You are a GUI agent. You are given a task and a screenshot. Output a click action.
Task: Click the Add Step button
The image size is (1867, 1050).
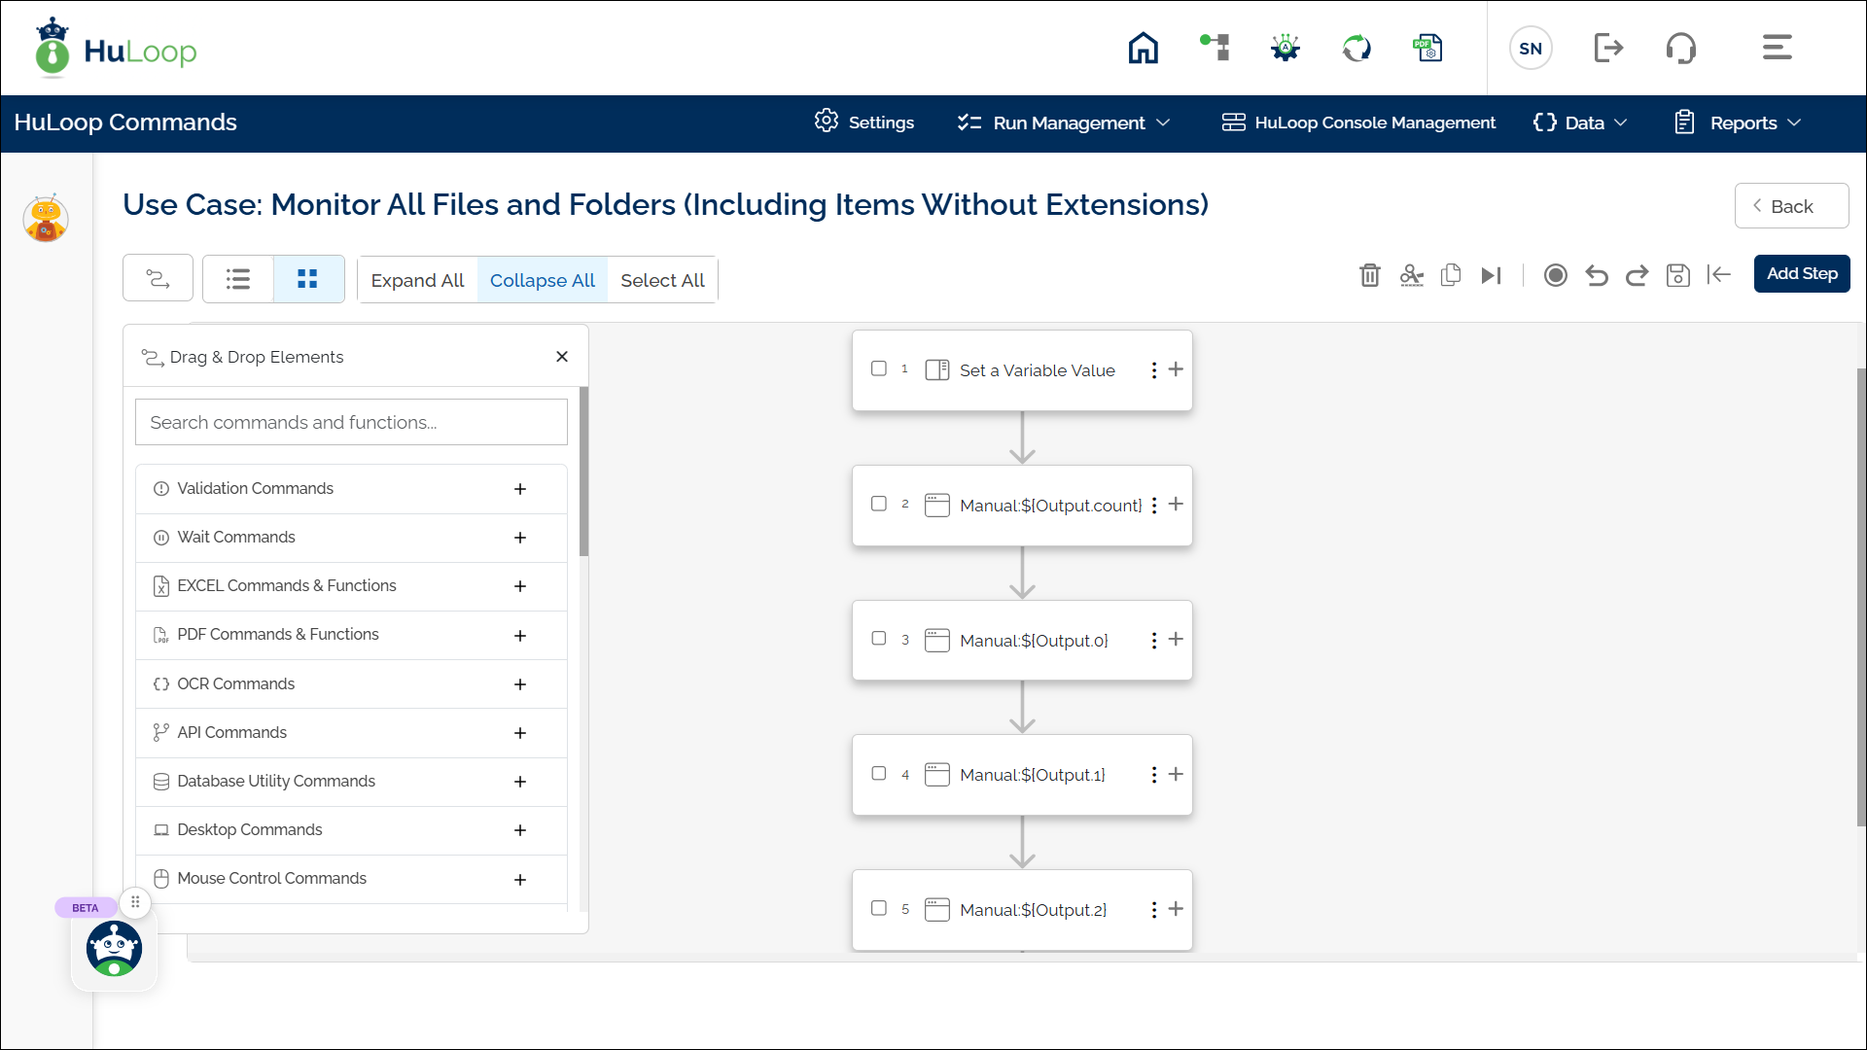[1801, 273]
